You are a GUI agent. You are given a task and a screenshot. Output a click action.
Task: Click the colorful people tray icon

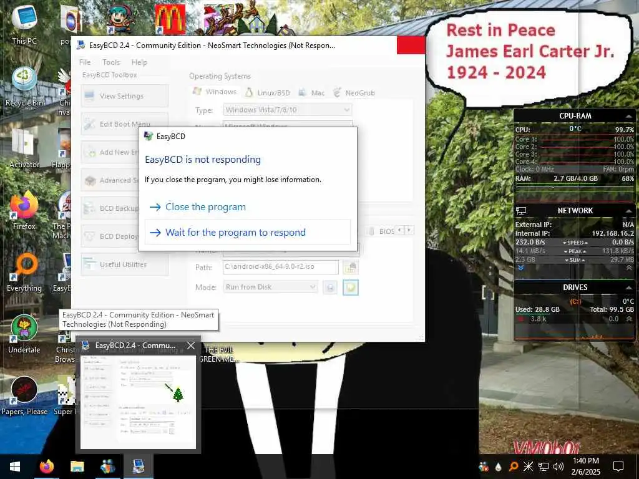(x=484, y=467)
